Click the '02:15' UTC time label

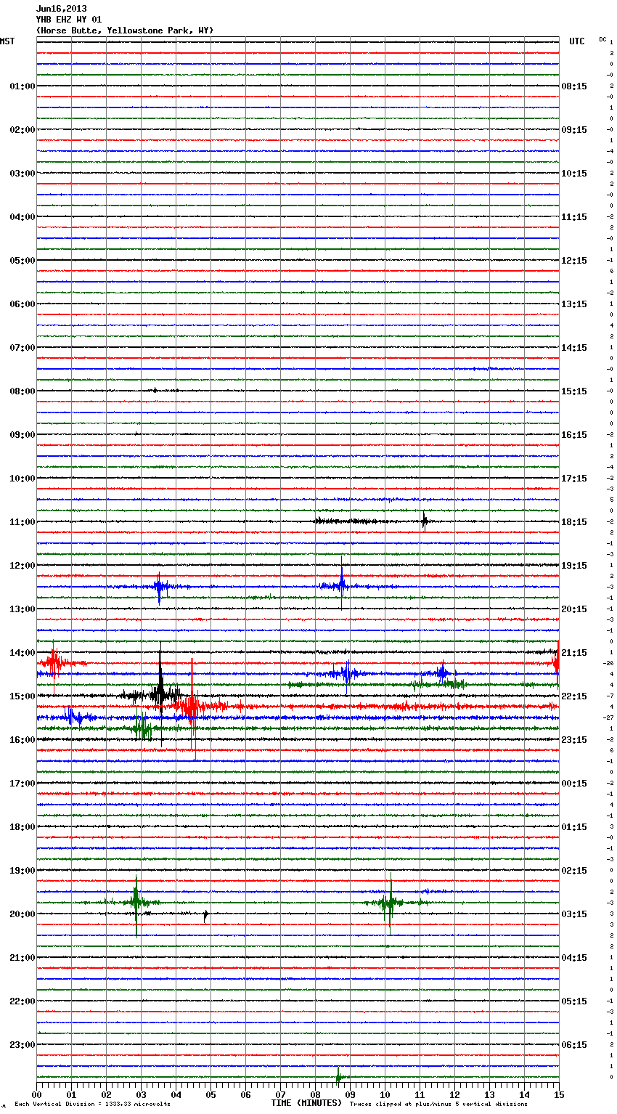tap(574, 871)
